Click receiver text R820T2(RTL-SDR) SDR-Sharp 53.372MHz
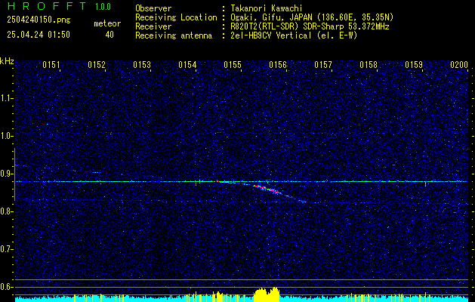Image resolution: width=475 pixels, height=302 pixels. click(310, 26)
